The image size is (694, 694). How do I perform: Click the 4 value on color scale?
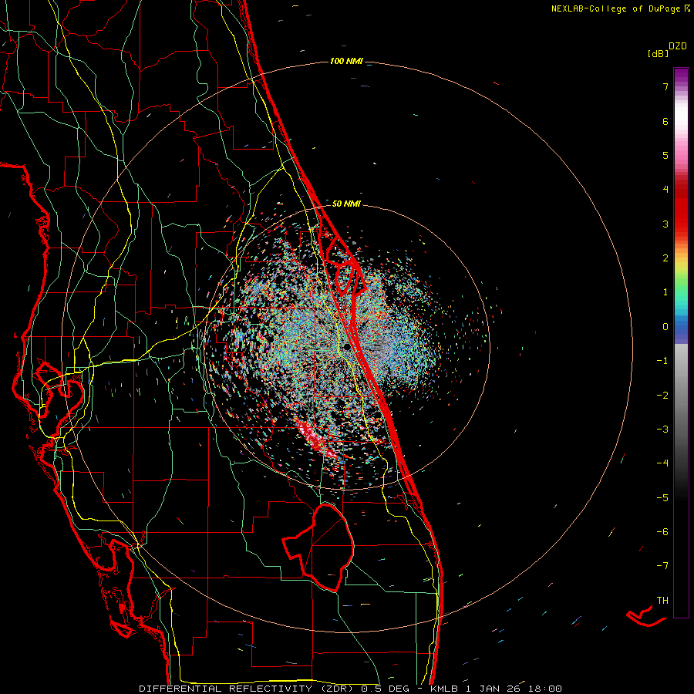click(x=665, y=190)
